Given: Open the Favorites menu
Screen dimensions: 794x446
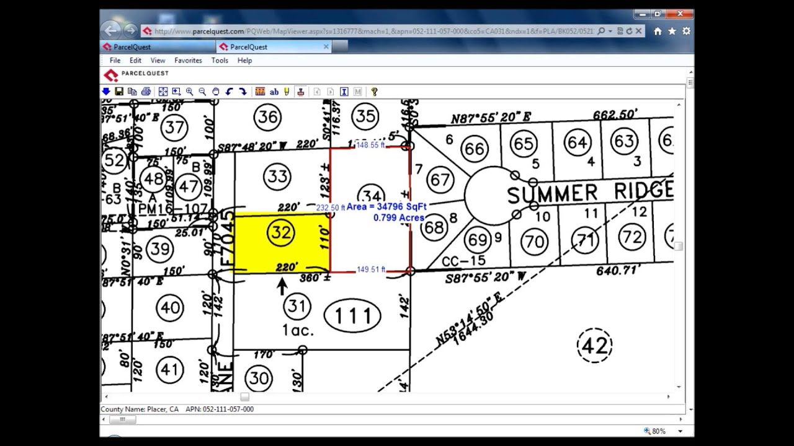Looking at the screenshot, I should pos(188,60).
